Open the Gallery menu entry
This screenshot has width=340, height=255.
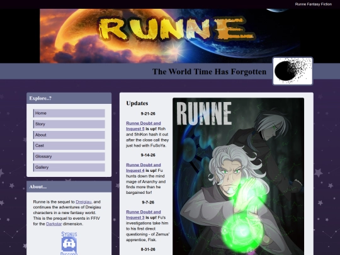[x=69, y=167]
